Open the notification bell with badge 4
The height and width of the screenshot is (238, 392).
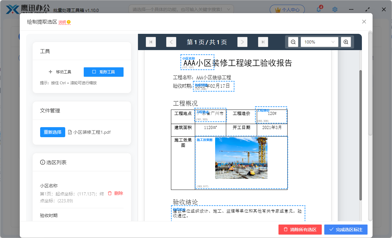(x=319, y=9)
